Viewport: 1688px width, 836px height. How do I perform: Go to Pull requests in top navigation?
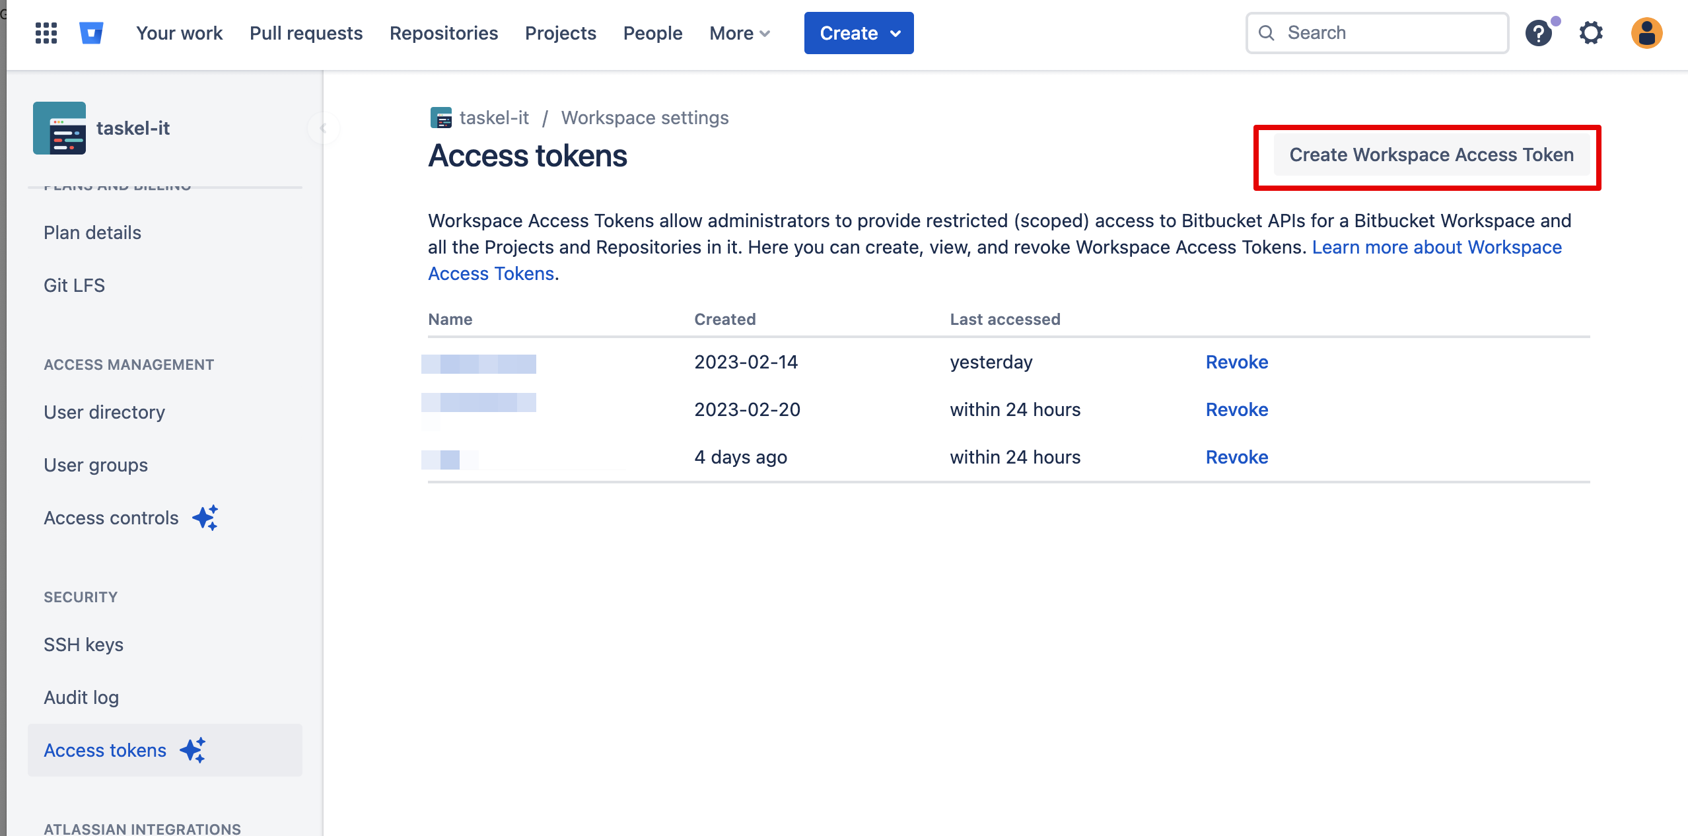pos(306,33)
